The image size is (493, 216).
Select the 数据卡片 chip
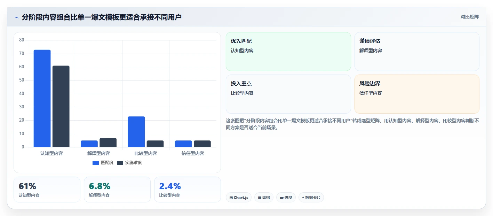pos(311,198)
